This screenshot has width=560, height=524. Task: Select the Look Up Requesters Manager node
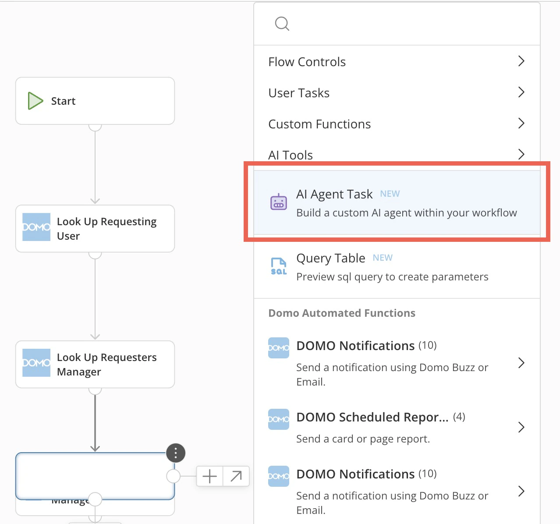point(95,364)
